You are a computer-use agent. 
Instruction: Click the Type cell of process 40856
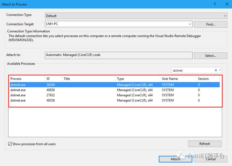(135, 90)
